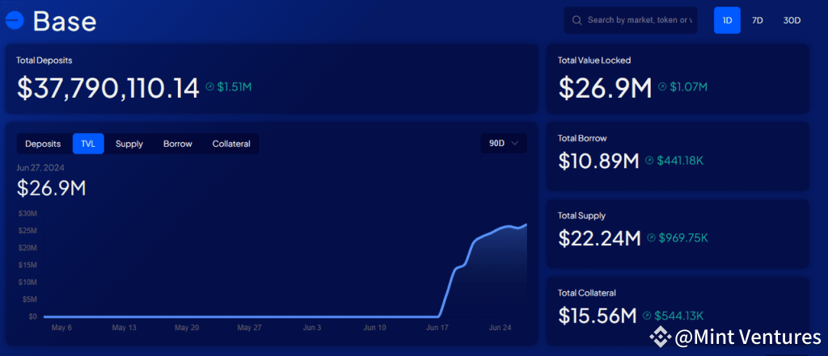
Task: Click the May 6 x-axis label
Action: [61, 328]
